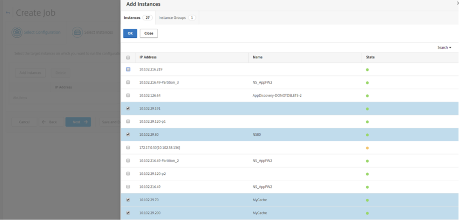459x220 pixels.
Task: Click the Instances count badge 27
Action: click(147, 18)
